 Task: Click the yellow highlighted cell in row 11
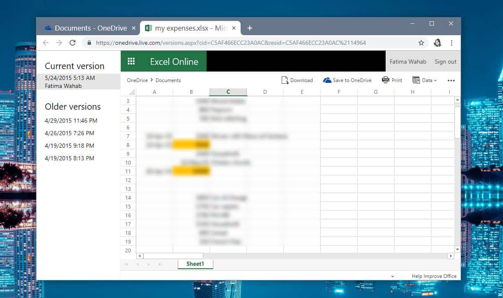point(191,171)
